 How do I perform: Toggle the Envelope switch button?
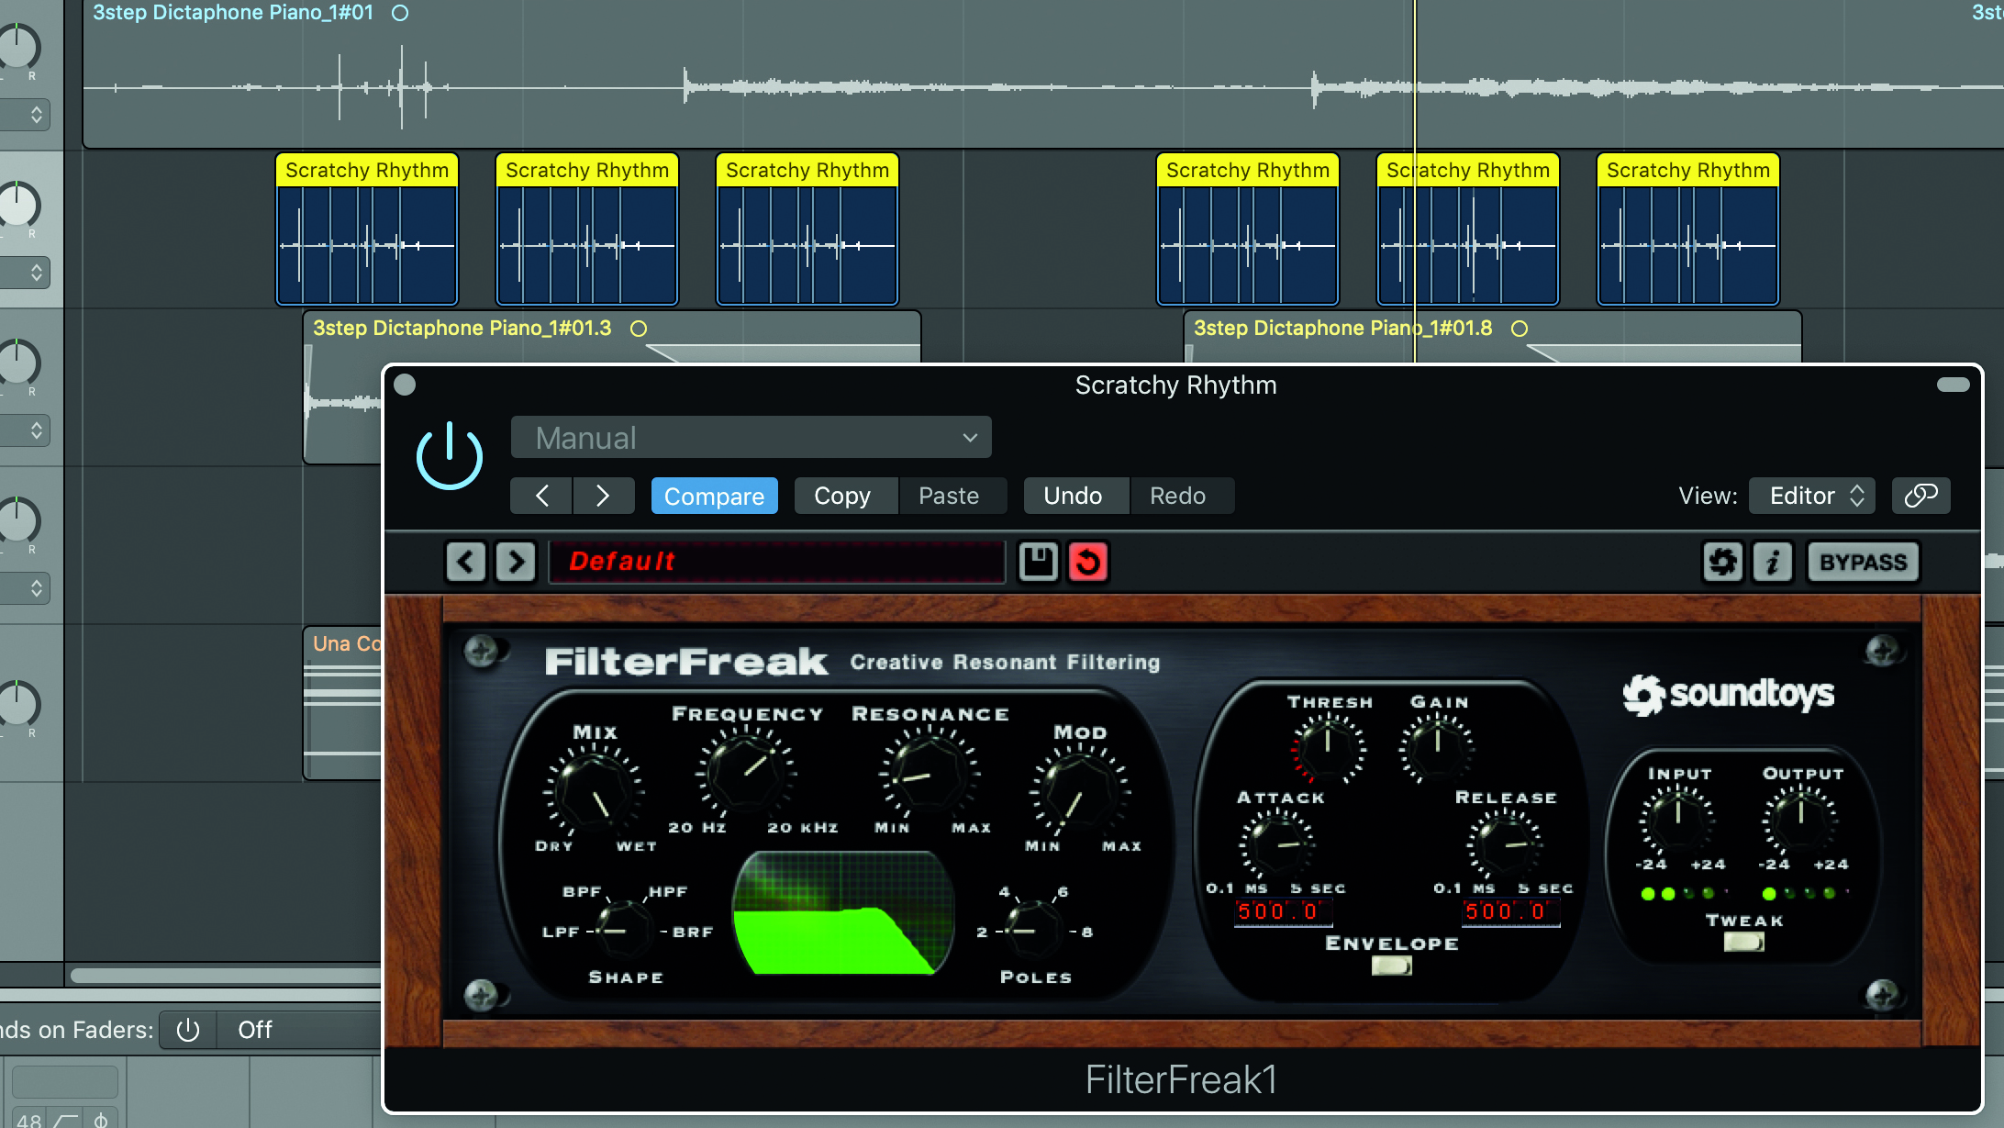point(1392,966)
